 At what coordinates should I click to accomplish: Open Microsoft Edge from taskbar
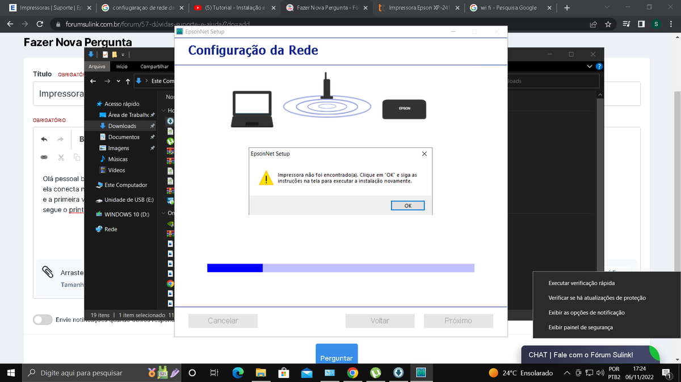(x=238, y=373)
